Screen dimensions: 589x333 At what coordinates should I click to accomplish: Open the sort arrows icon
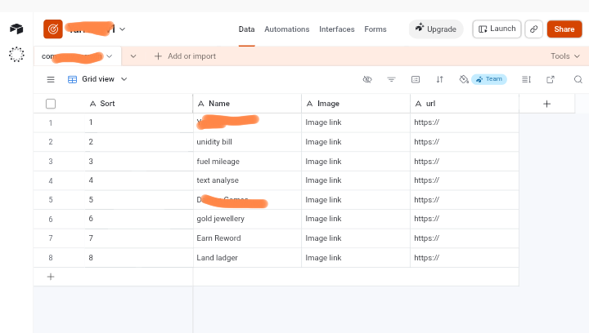[440, 79]
